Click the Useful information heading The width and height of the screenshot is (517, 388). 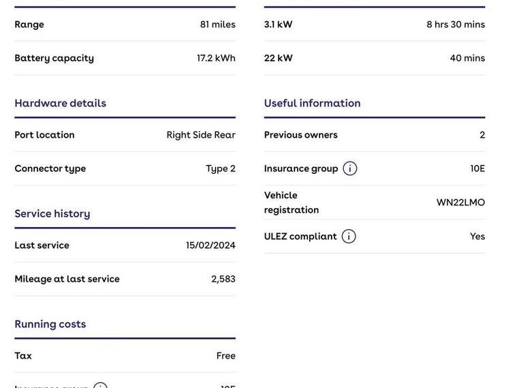(x=313, y=103)
